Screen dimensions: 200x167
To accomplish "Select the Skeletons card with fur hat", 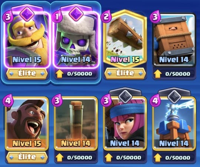I will (x=76, y=40).
